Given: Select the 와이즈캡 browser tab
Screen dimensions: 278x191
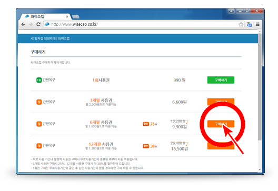Looking at the screenshot, I should (x=45, y=16).
